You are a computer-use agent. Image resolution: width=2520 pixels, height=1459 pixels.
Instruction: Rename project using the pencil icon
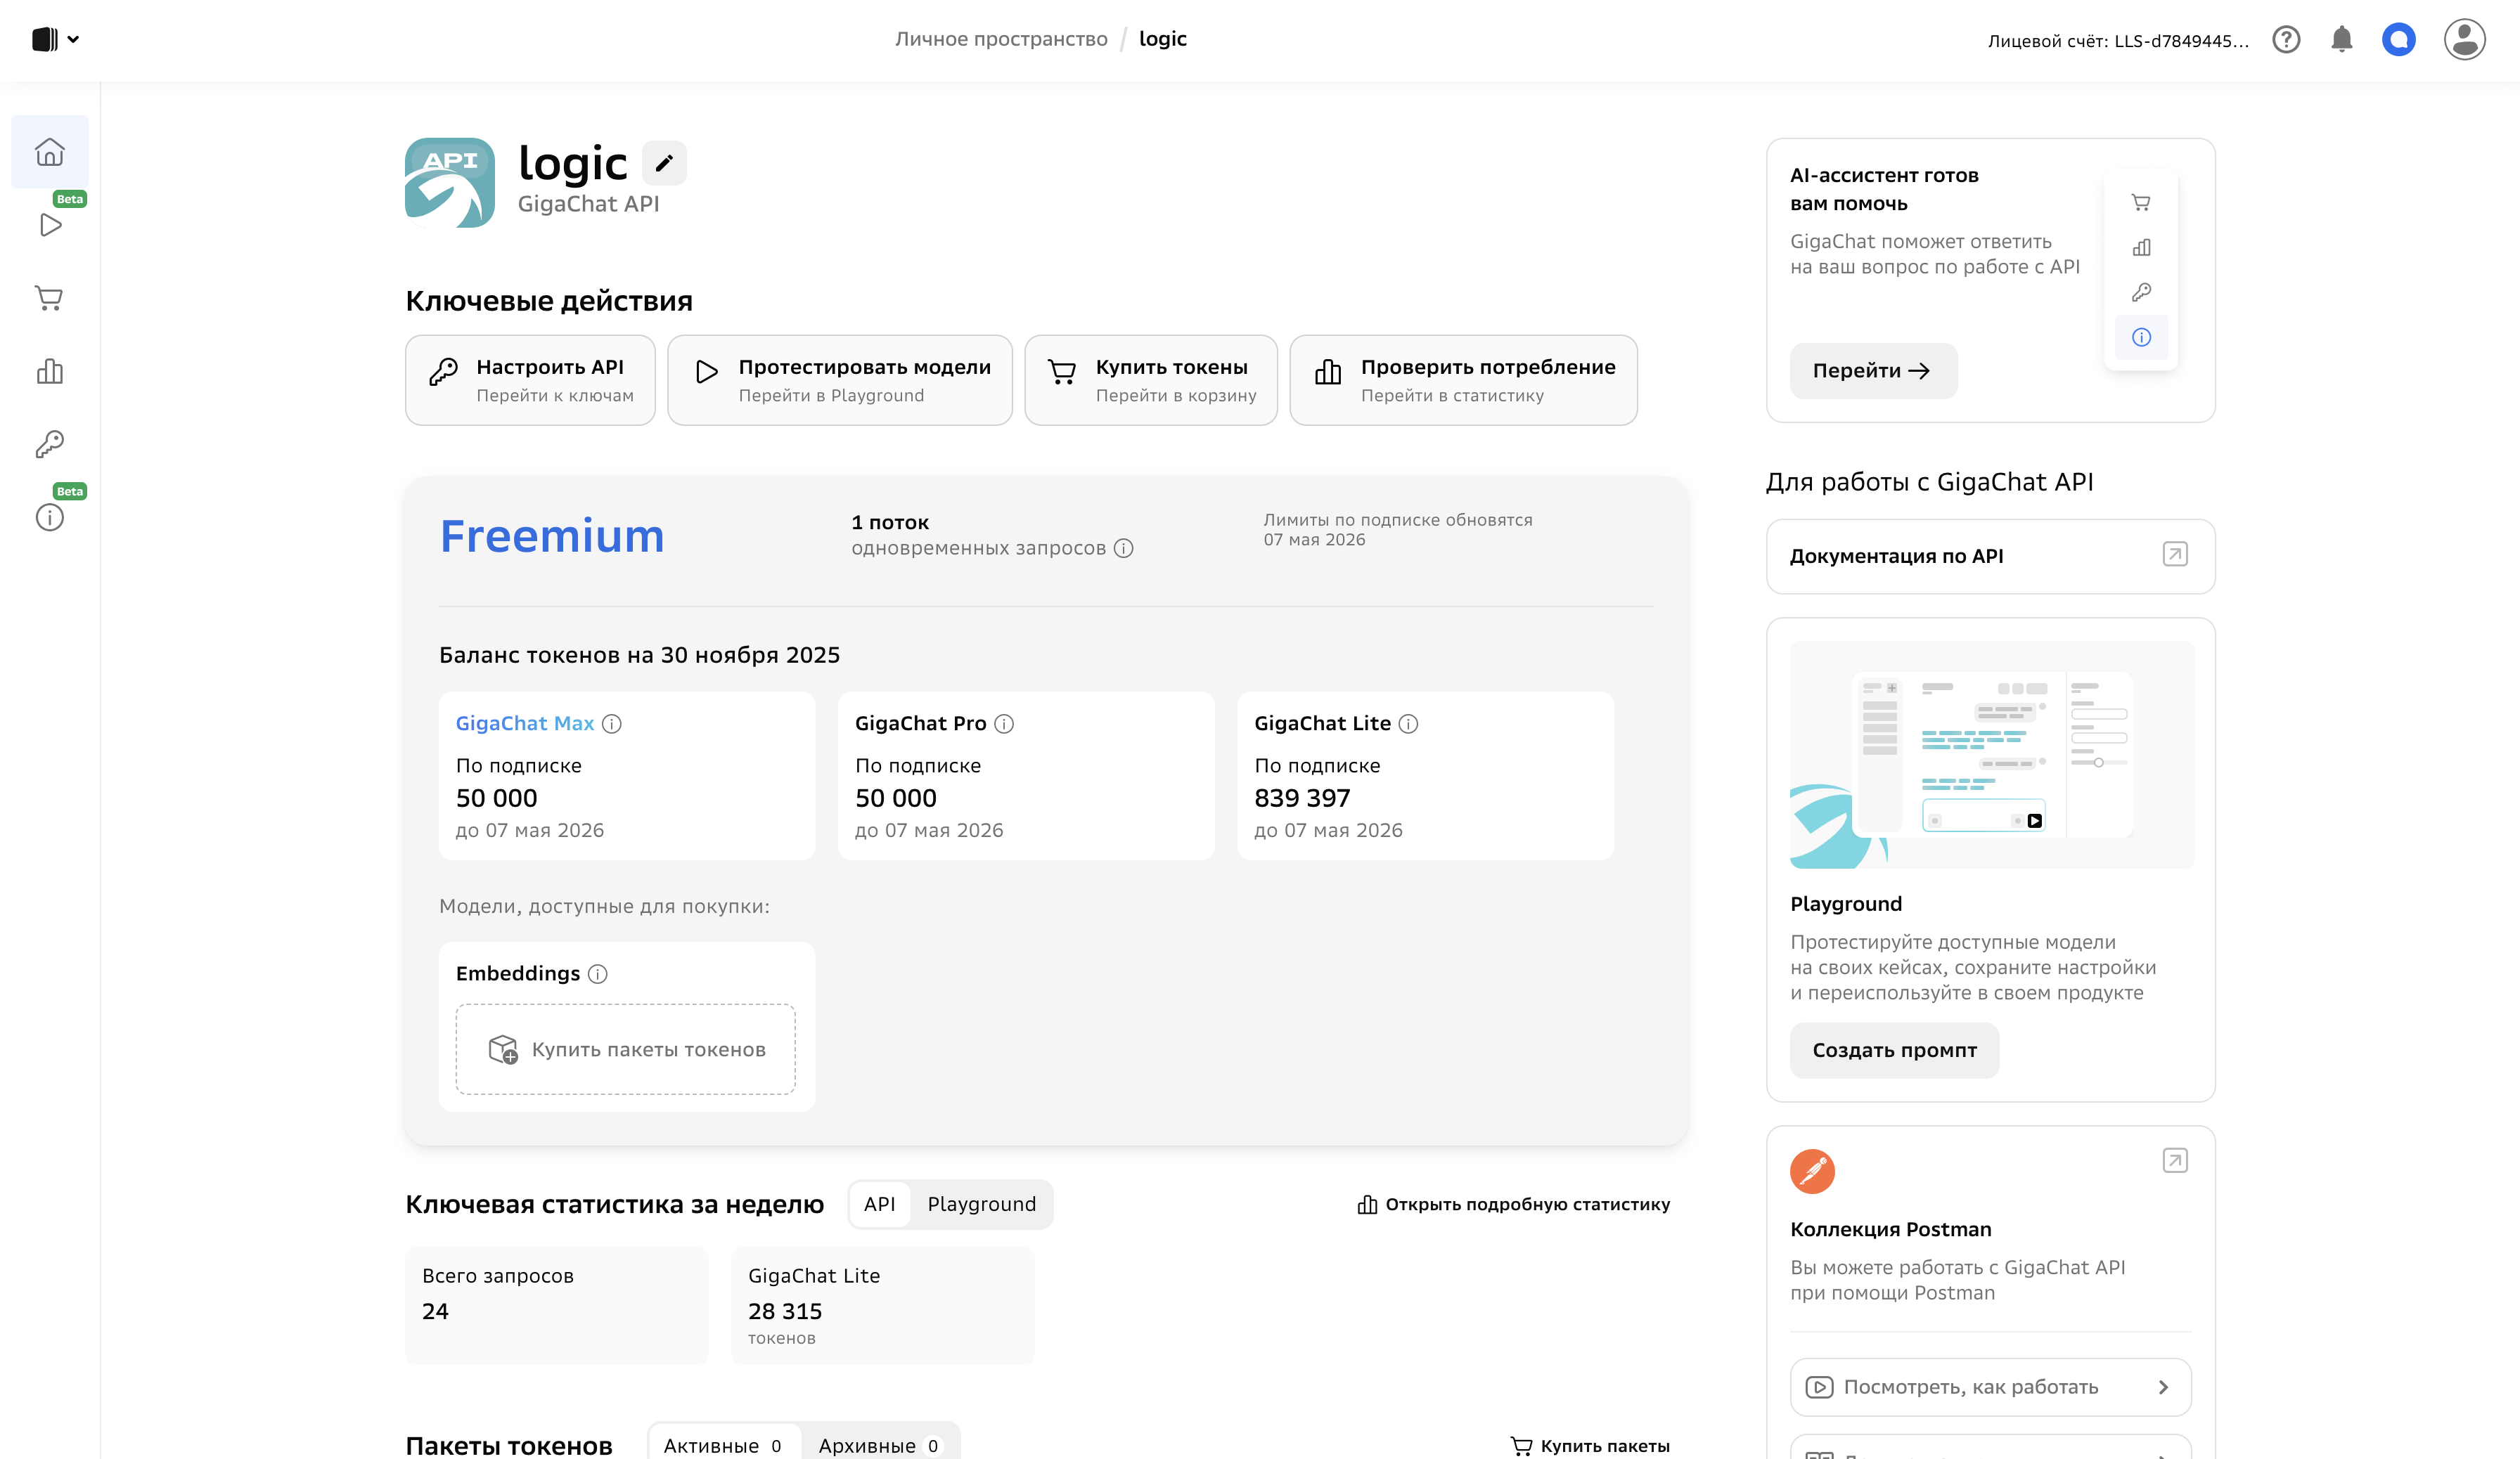click(664, 163)
